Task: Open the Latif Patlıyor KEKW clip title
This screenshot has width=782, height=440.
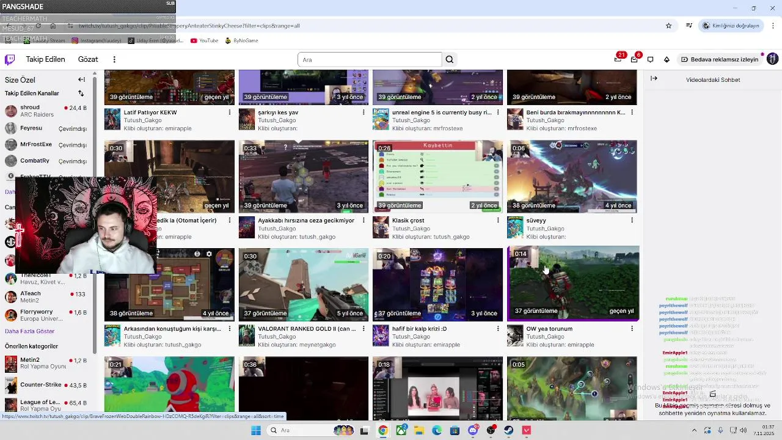Action: (150, 112)
